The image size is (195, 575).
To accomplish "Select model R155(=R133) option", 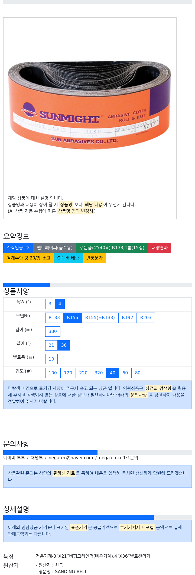I will click(x=100, y=318).
